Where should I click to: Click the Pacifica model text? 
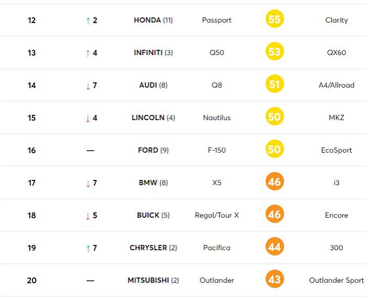pos(217,248)
